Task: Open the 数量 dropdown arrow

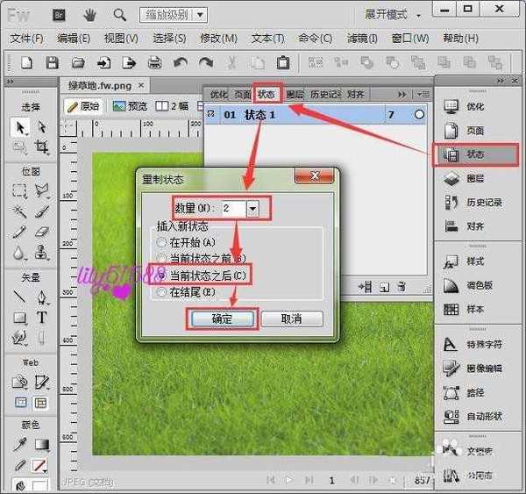Action: coord(253,208)
